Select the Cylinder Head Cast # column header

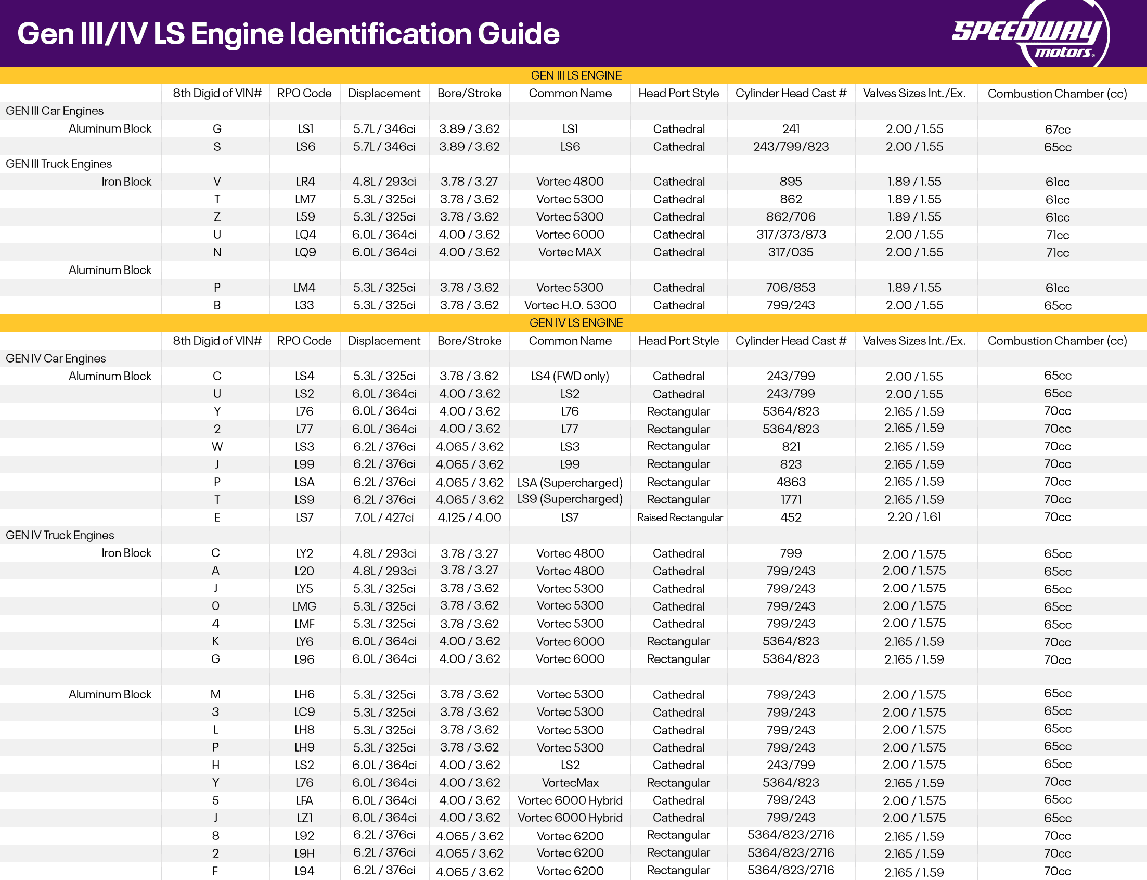791,93
